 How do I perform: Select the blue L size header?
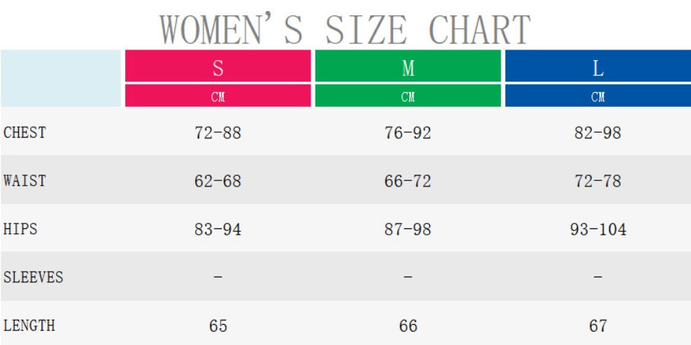pyautogui.click(x=598, y=68)
